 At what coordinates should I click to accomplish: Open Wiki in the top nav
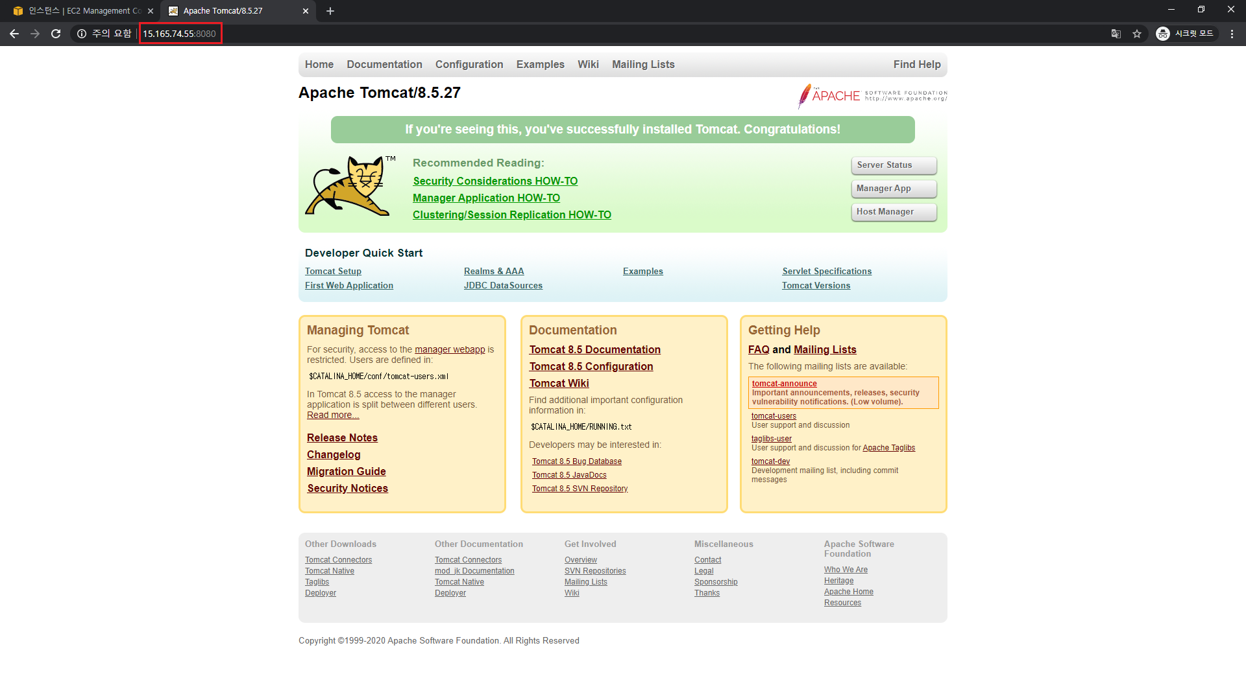tap(588, 64)
